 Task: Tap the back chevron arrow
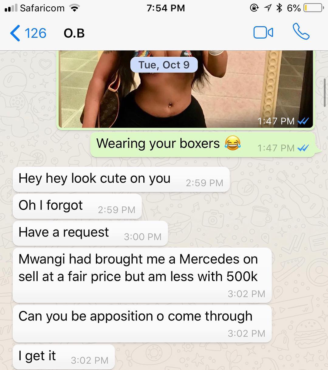[15, 33]
